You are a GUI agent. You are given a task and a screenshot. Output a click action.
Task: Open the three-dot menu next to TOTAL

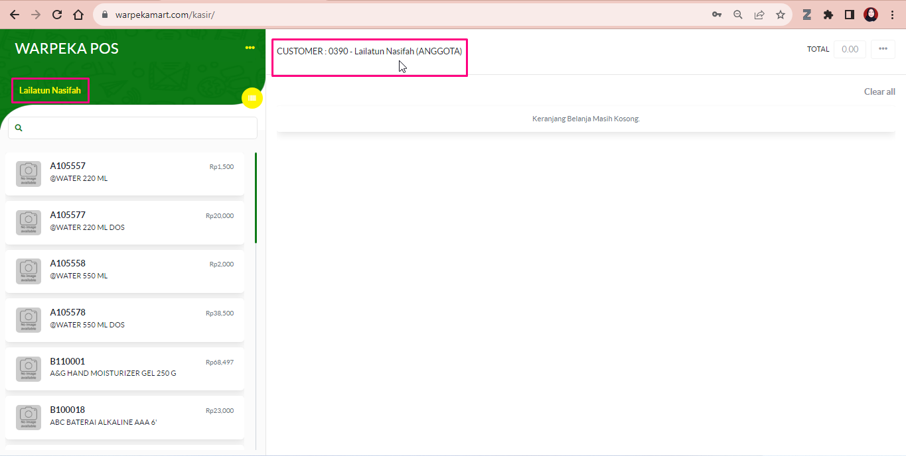883,49
